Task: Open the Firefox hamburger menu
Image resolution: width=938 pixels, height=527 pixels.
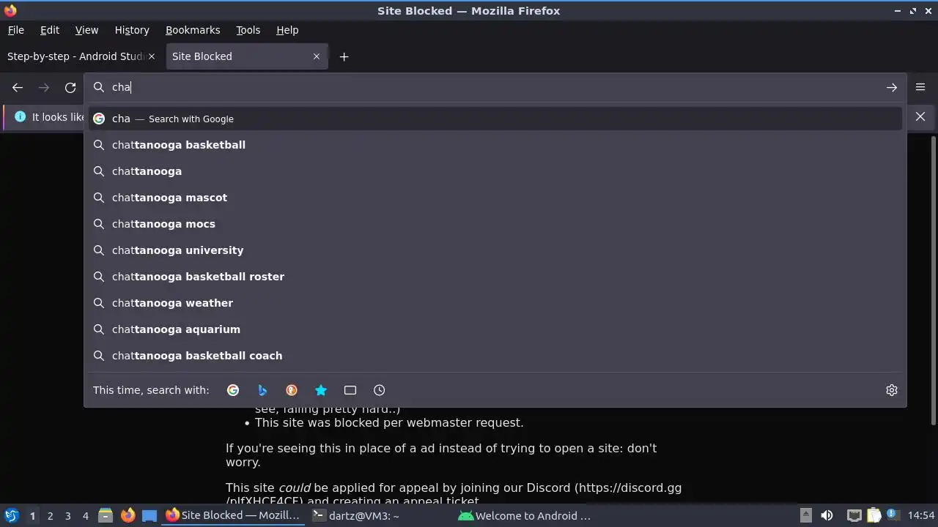Action: 920,87
